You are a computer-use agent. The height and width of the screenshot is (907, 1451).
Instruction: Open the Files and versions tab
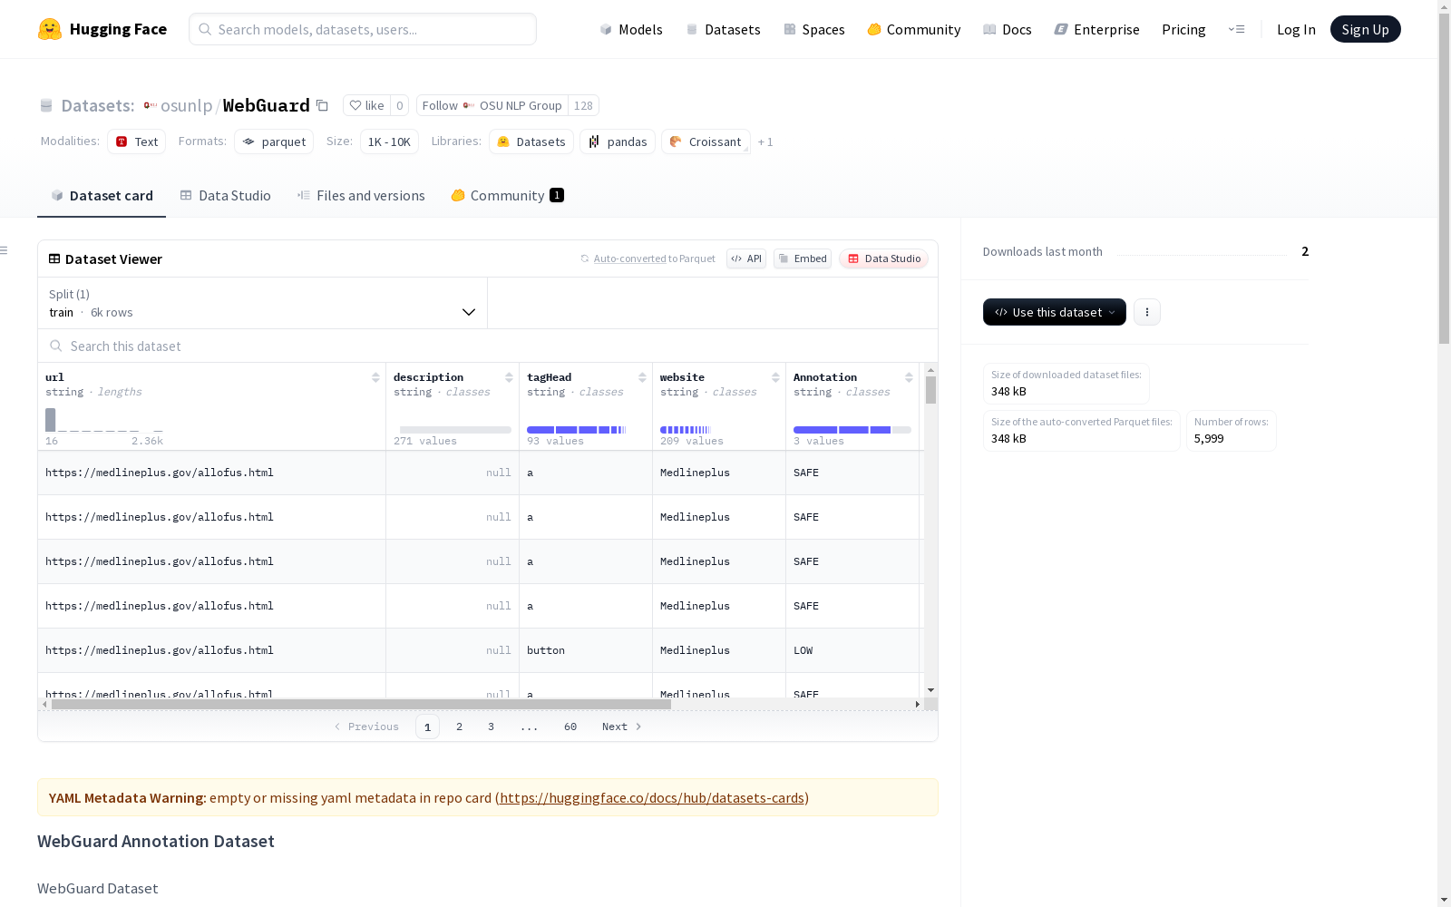click(x=361, y=195)
